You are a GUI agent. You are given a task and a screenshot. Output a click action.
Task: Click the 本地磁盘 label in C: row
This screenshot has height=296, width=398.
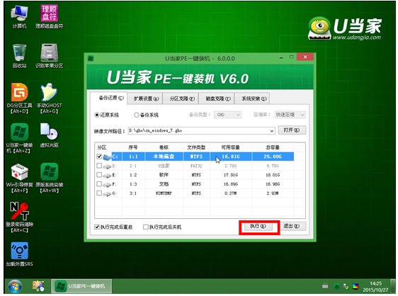click(x=164, y=156)
